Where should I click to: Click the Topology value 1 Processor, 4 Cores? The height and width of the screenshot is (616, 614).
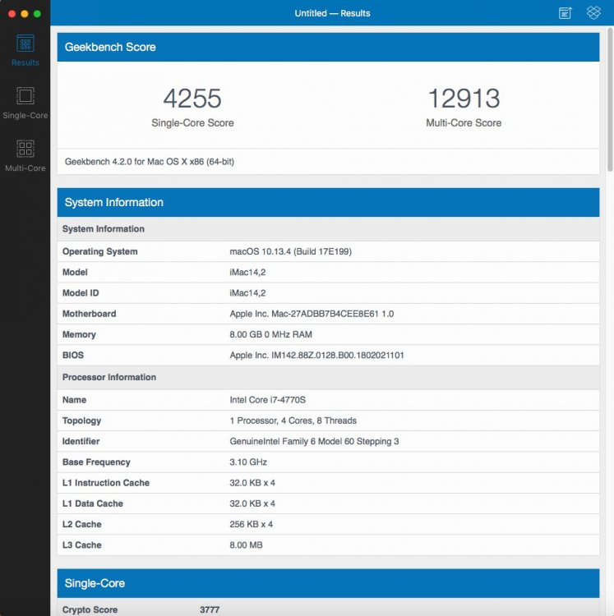(293, 421)
